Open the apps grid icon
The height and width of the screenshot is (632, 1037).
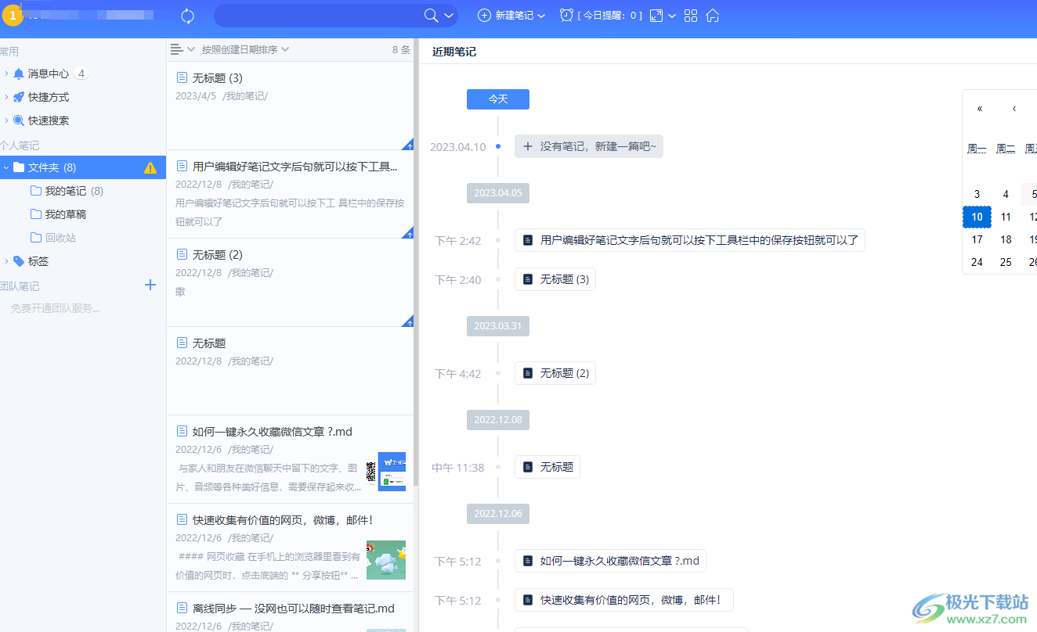point(691,16)
